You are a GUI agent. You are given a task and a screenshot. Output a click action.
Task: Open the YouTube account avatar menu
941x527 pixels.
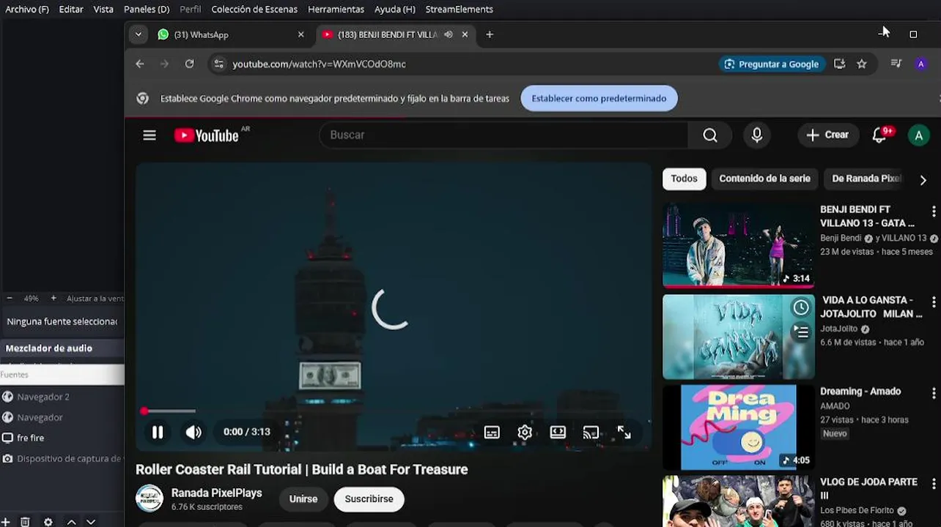click(x=918, y=135)
